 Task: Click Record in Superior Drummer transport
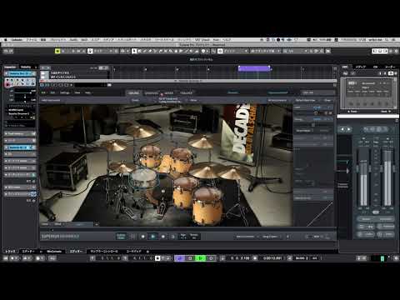pyautogui.click(x=163, y=237)
